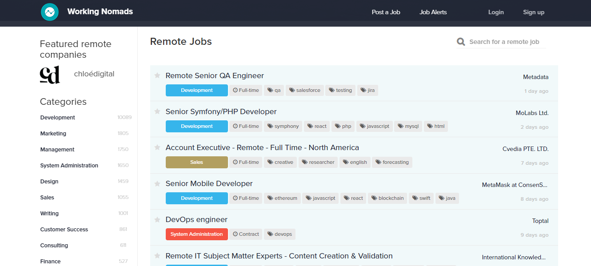Click the star beside Remote IT Subject Matter Experts
This screenshot has height=266, width=591.
tap(157, 256)
